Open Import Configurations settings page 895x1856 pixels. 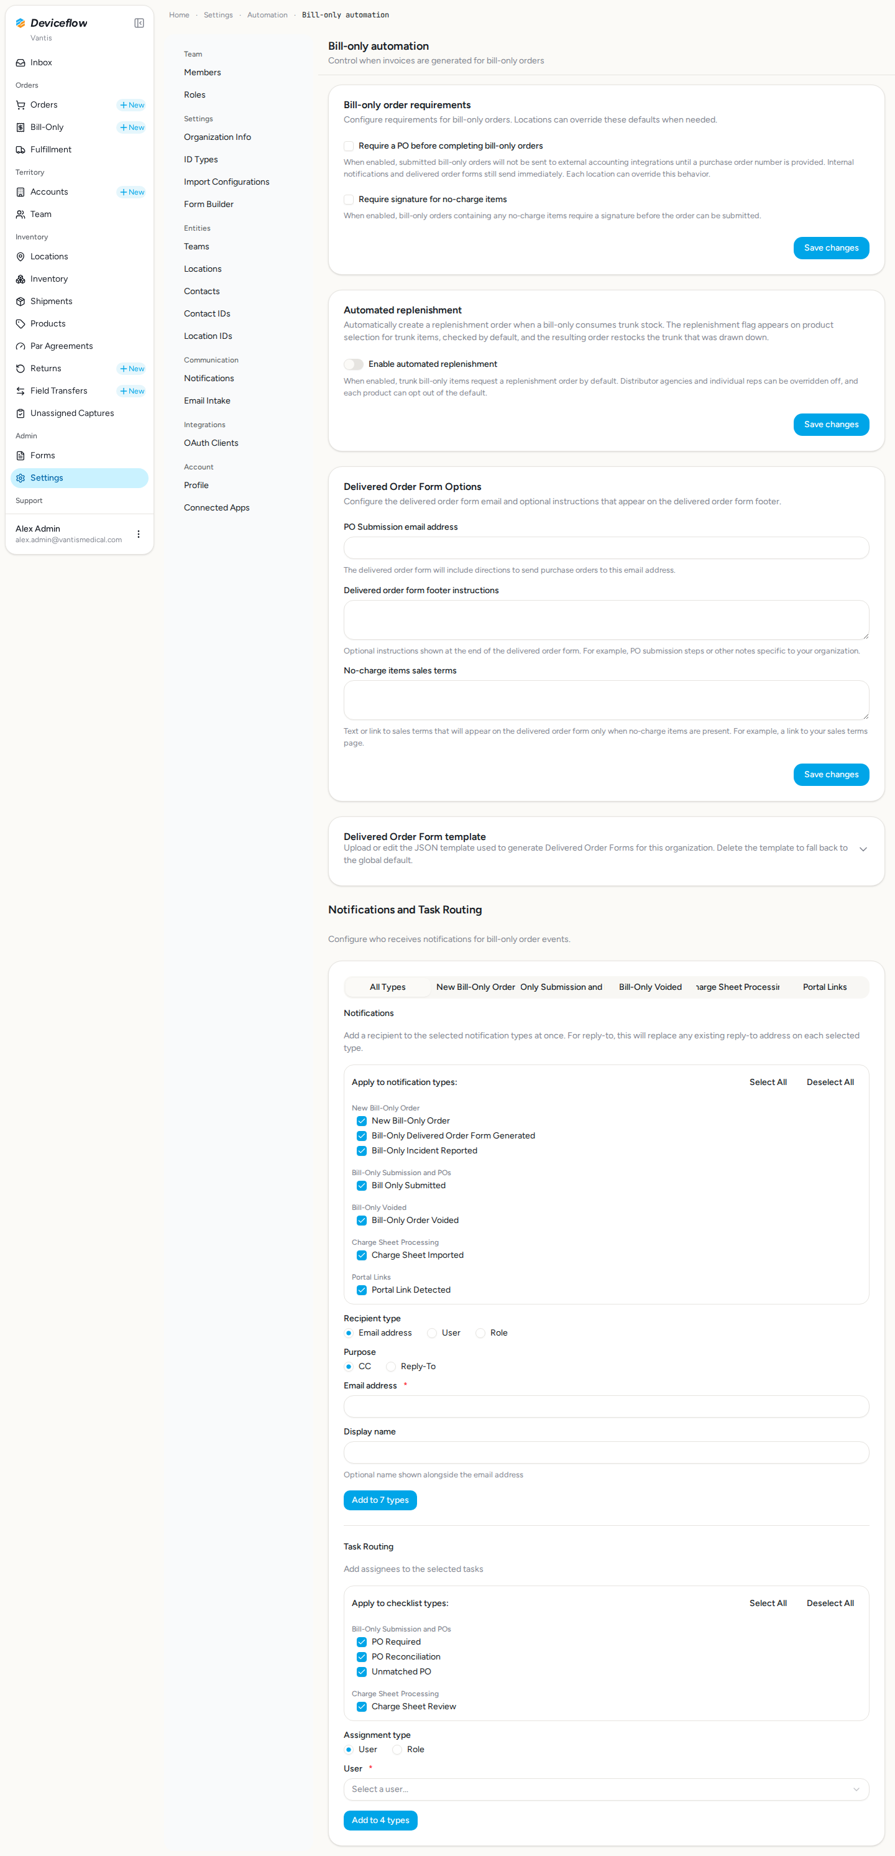coord(226,182)
